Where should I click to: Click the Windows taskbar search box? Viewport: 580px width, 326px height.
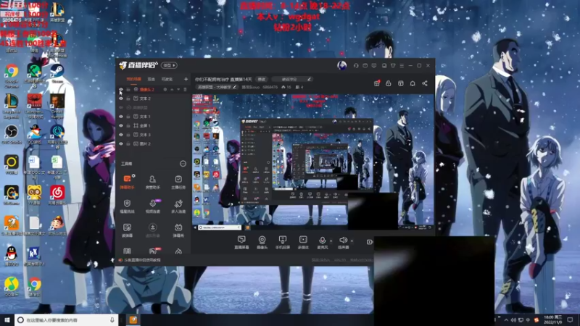(x=67, y=319)
